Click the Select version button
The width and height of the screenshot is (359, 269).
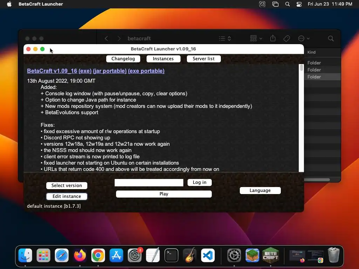67,186
